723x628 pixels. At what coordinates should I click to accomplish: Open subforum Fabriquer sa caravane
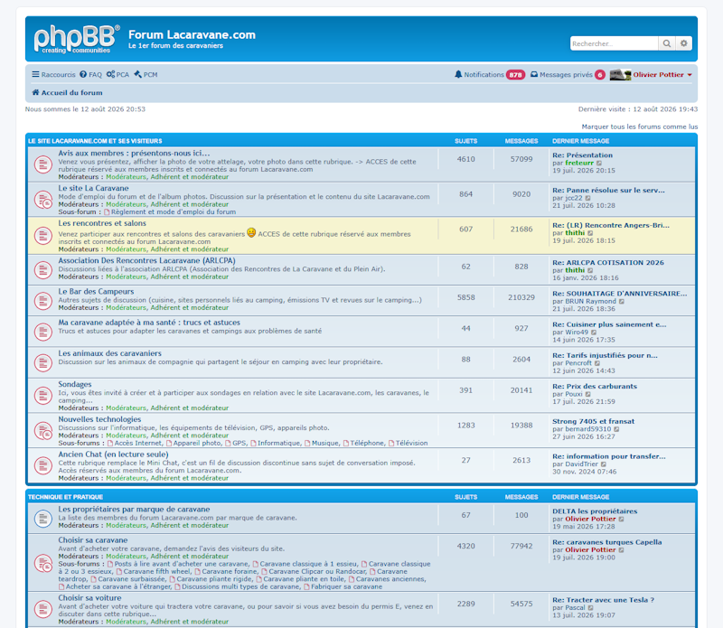tap(346, 586)
